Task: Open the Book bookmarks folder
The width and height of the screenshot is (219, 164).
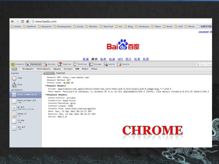Action: point(168,26)
